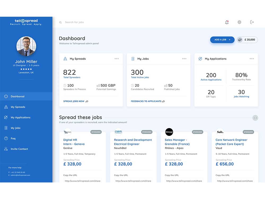
Task: Click the share URL field under Digital HR Intern
Action: [82, 180]
